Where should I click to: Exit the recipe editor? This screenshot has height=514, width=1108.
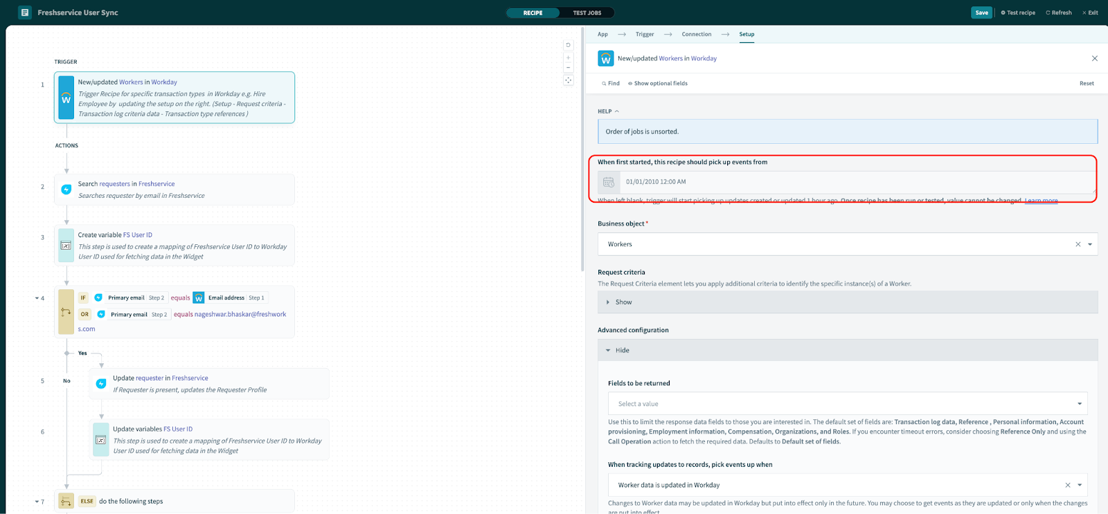coord(1090,12)
